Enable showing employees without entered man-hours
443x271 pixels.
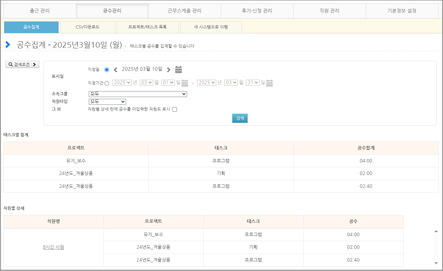[x=175, y=109]
